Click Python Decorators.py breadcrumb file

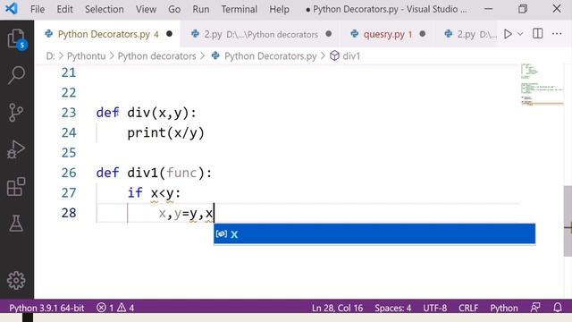pyautogui.click(x=270, y=56)
